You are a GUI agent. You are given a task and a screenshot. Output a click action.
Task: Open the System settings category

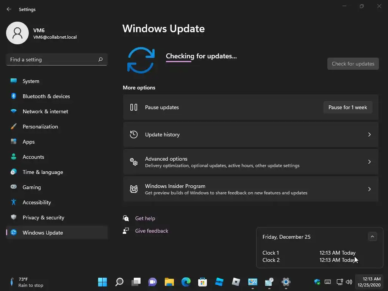click(x=57, y=81)
